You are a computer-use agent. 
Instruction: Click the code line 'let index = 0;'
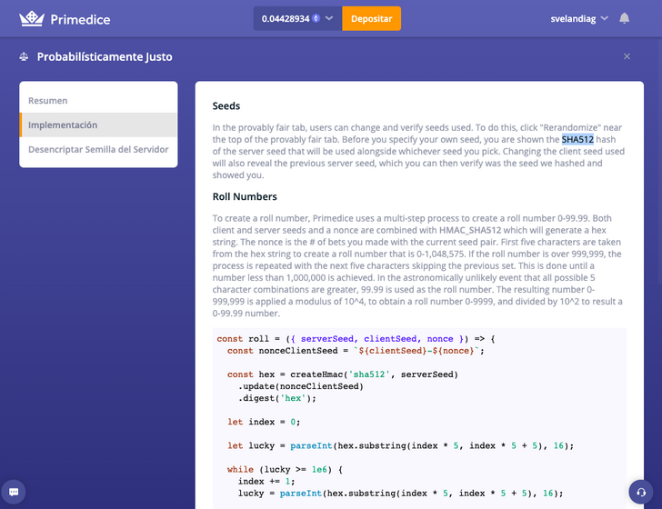[264, 422]
